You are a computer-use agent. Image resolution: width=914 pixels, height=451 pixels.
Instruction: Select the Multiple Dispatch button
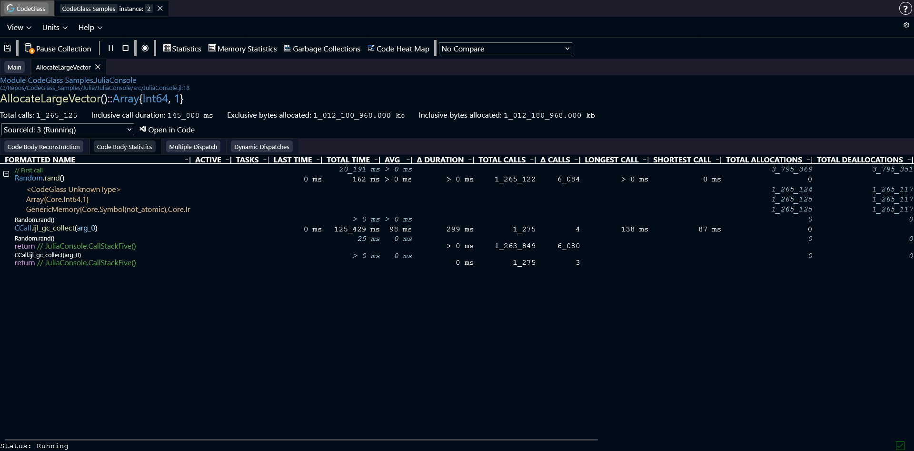(x=193, y=146)
